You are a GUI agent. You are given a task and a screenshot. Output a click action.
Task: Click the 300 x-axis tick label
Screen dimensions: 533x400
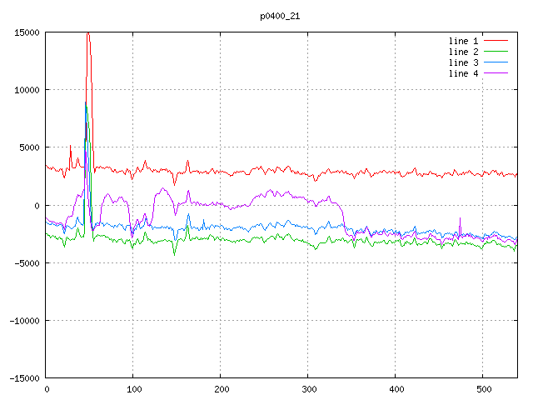[308, 389]
